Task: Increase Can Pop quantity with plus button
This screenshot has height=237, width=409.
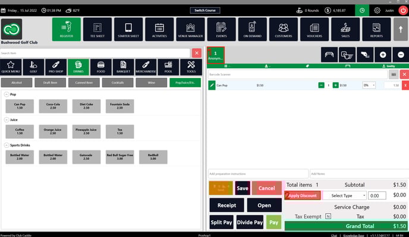Action: [x=335, y=86]
